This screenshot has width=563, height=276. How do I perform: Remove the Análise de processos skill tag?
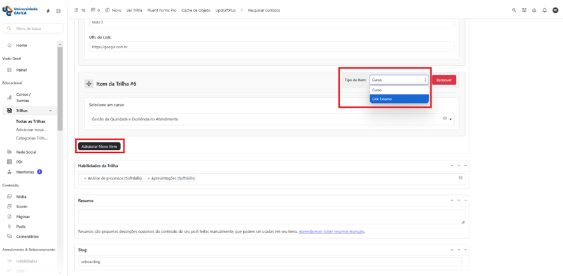[x=85, y=178]
